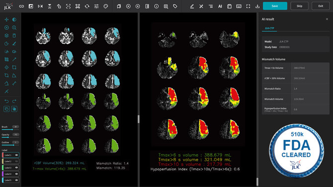The height and width of the screenshot is (187, 333).
Task: Click the horizontal flip icon in toolbar
Action: 40,6
